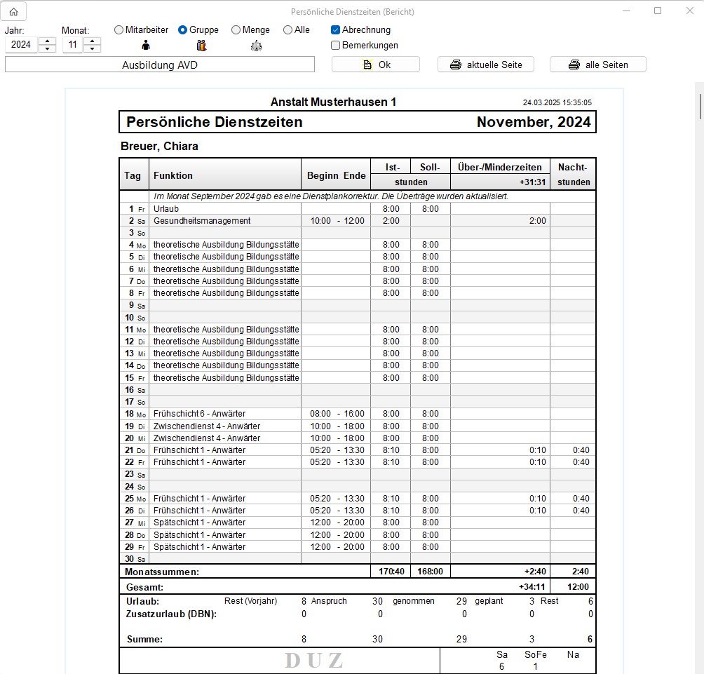Print using the aktuelle Seite button
This screenshot has height=674, width=704.
[486, 65]
